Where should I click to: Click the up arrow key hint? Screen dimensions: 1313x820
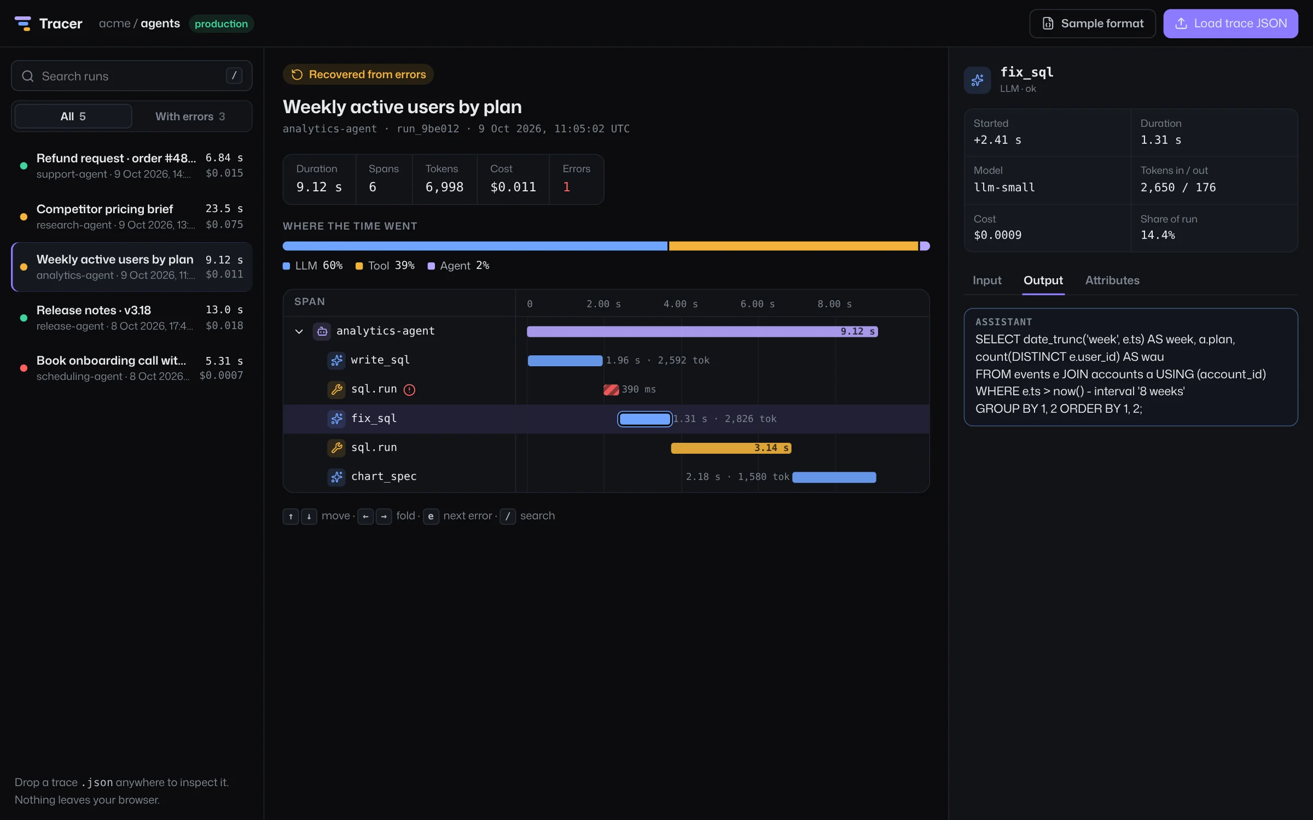[x=291, y=516]
